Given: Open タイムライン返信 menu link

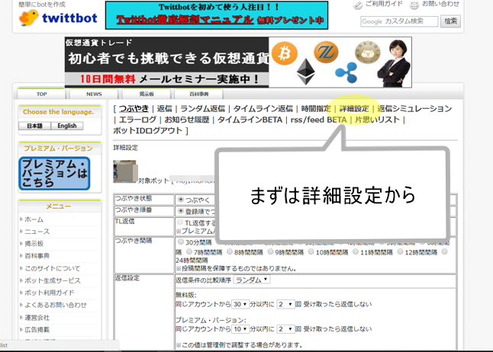Looking at the screenshot, I should [x=263, y=109].
